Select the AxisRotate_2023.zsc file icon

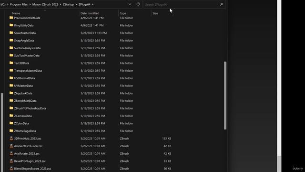(x=11, y=153)
